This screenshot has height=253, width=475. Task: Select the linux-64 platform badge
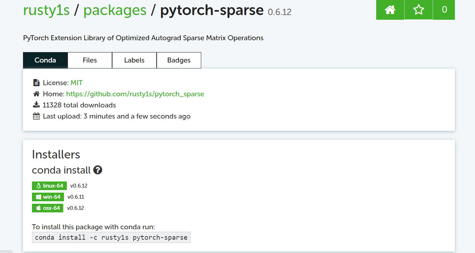pos(49,186)
